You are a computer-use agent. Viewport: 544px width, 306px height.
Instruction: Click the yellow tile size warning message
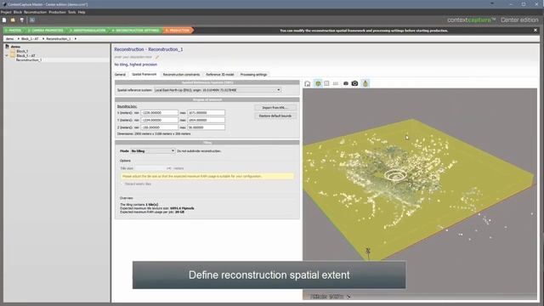coord(207,176)
